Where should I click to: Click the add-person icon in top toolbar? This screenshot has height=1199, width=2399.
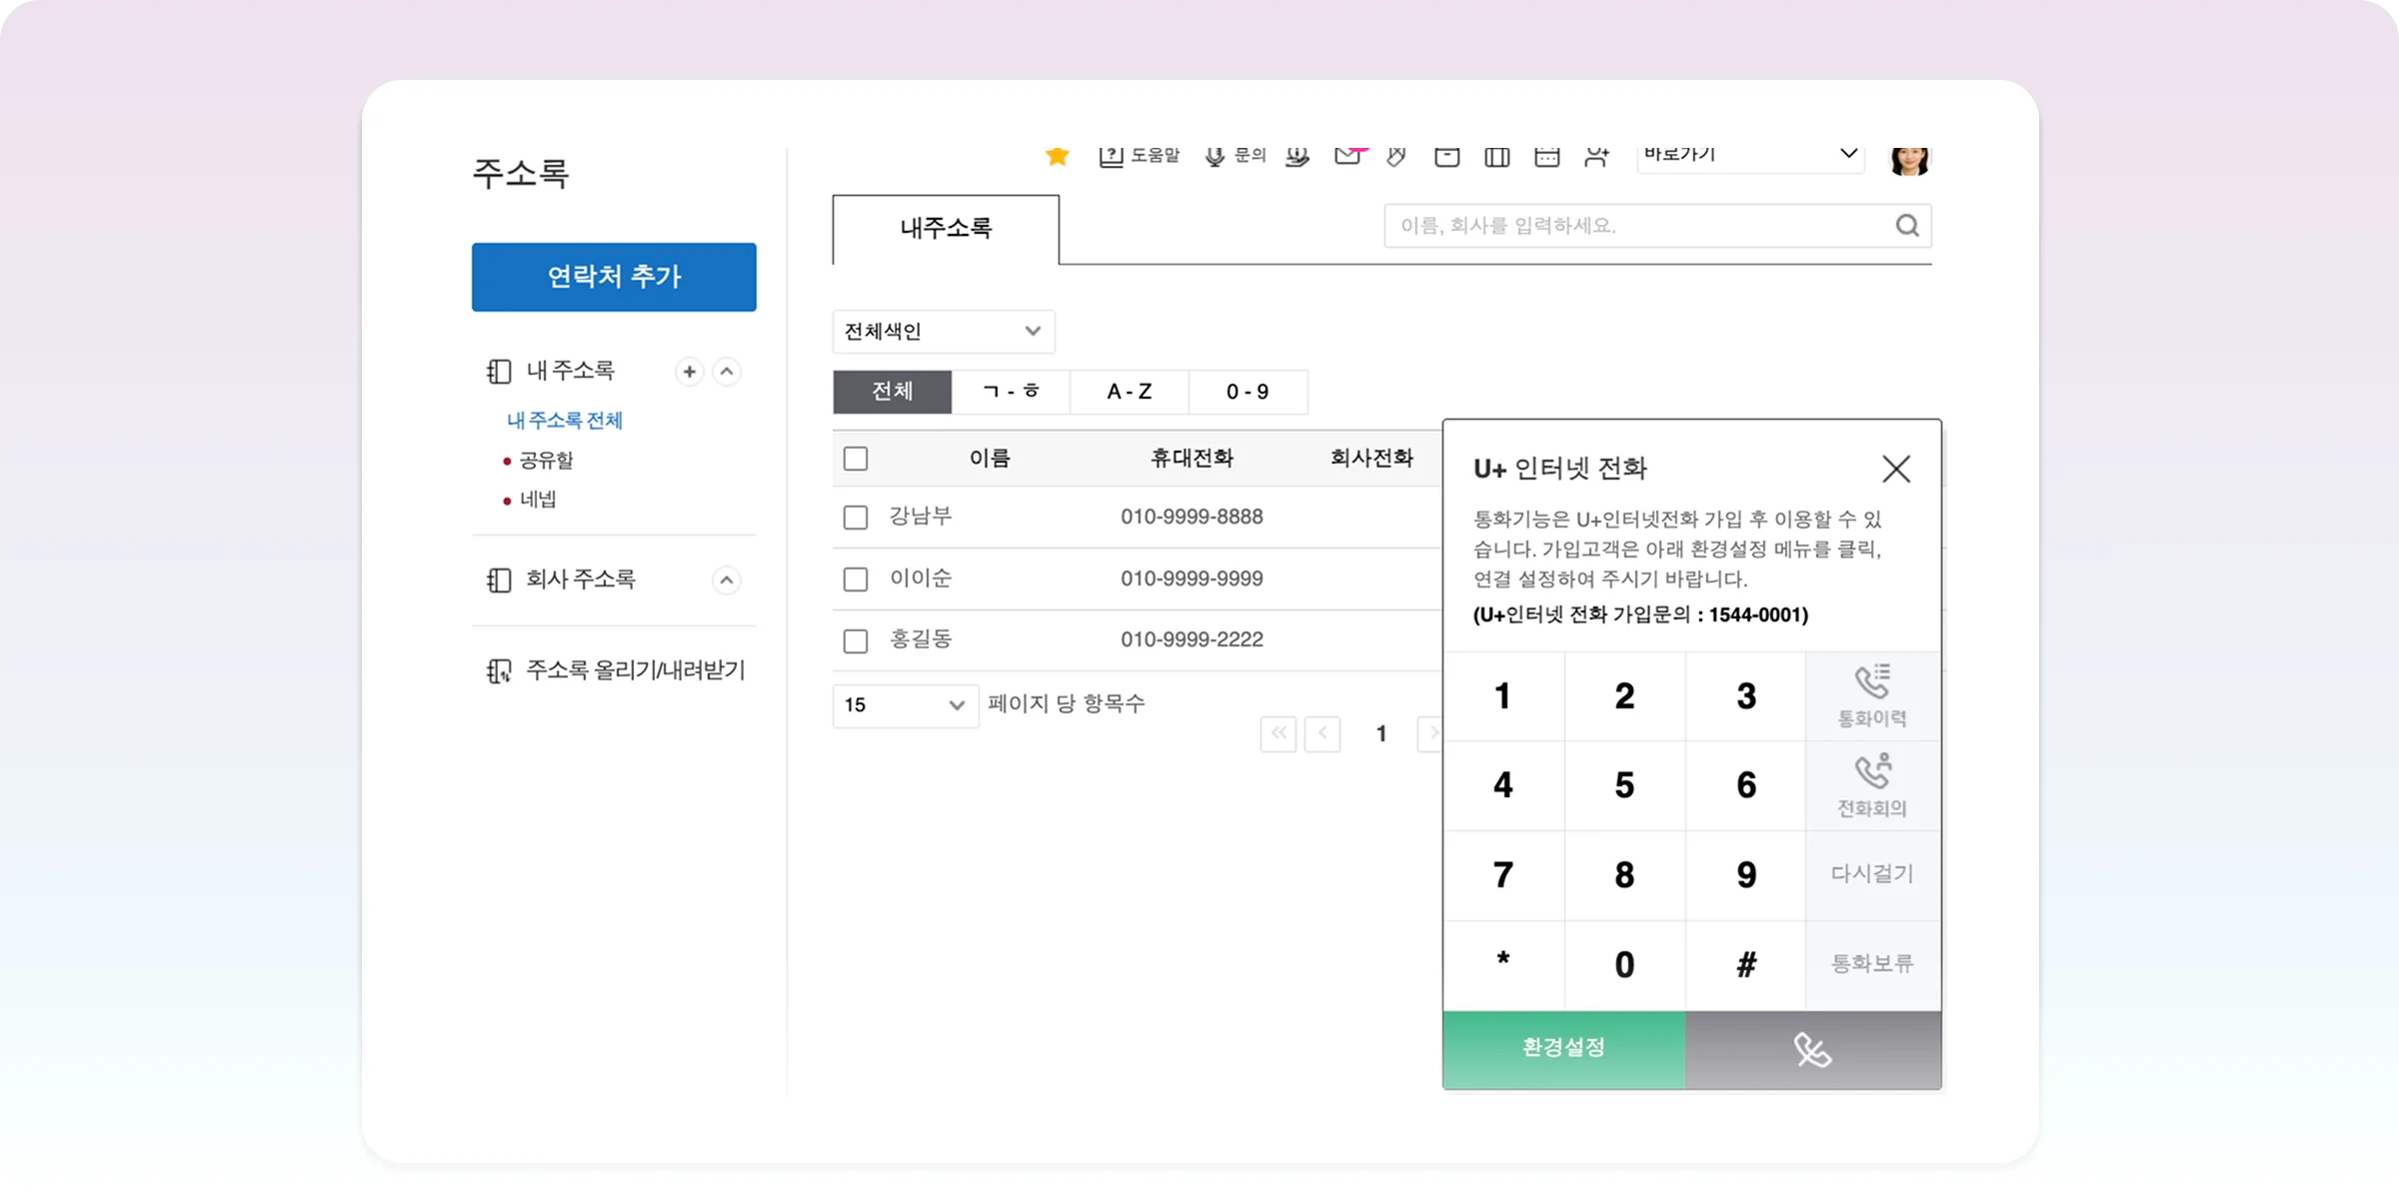pyautogui.click(x=1596, y=157)
